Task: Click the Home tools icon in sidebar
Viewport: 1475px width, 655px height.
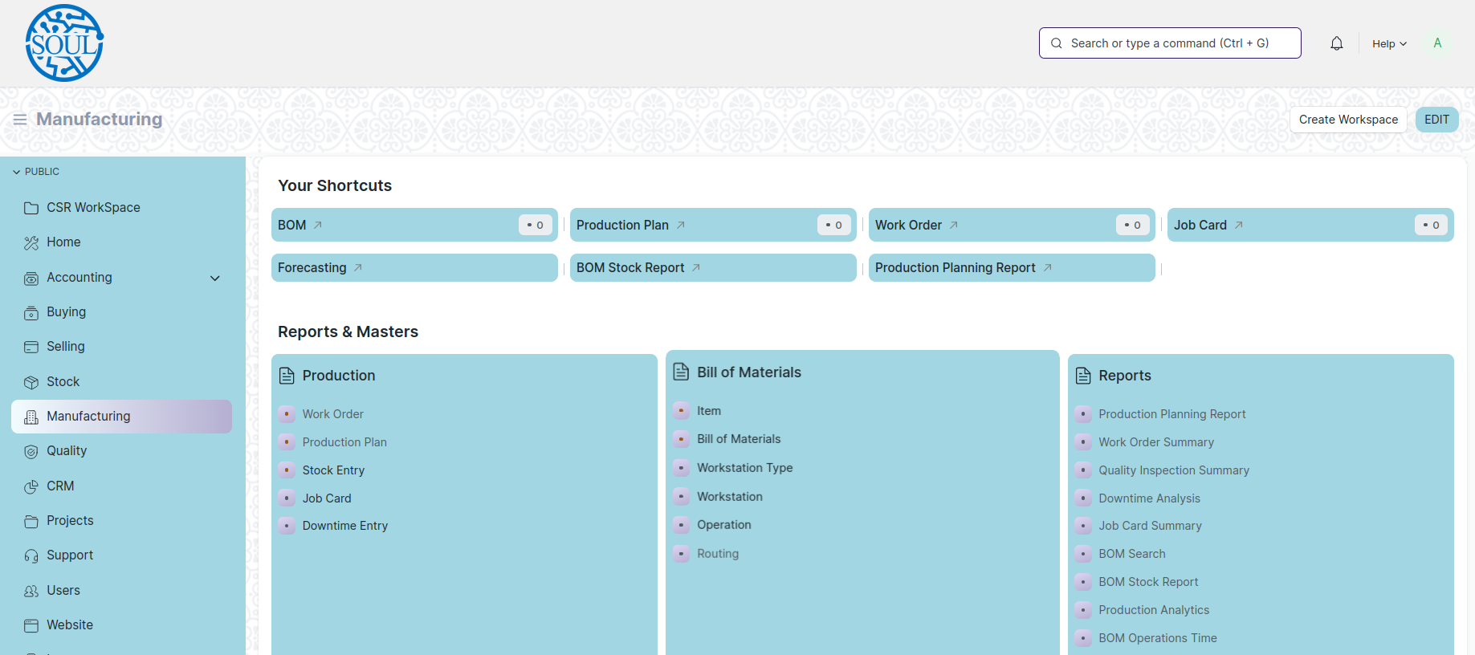Action: [31, 242]
